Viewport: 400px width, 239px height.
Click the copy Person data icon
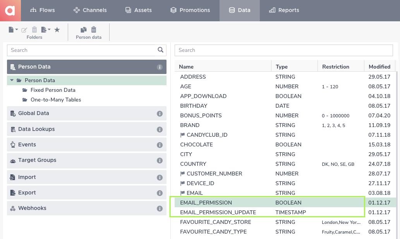(83, 30)
